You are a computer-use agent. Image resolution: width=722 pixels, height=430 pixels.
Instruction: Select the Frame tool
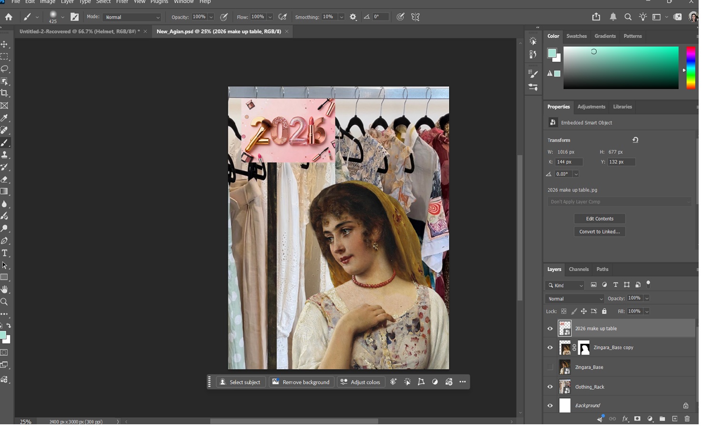5,106
